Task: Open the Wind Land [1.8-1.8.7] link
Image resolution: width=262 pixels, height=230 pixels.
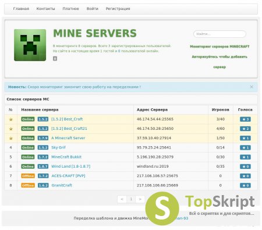Action: click(71, 167)
